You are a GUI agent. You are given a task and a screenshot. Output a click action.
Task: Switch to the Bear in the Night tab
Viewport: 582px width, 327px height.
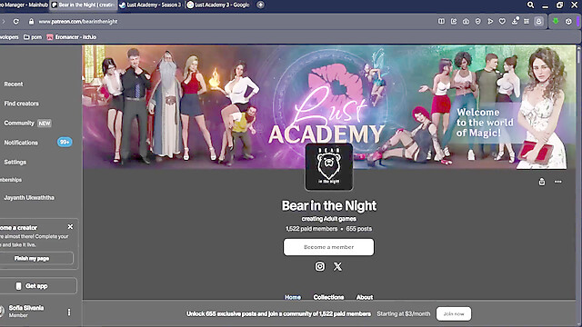tap(84, 5)
